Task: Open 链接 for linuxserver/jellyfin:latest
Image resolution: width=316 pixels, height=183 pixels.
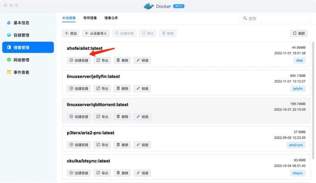Action: [x=142, y=88]
